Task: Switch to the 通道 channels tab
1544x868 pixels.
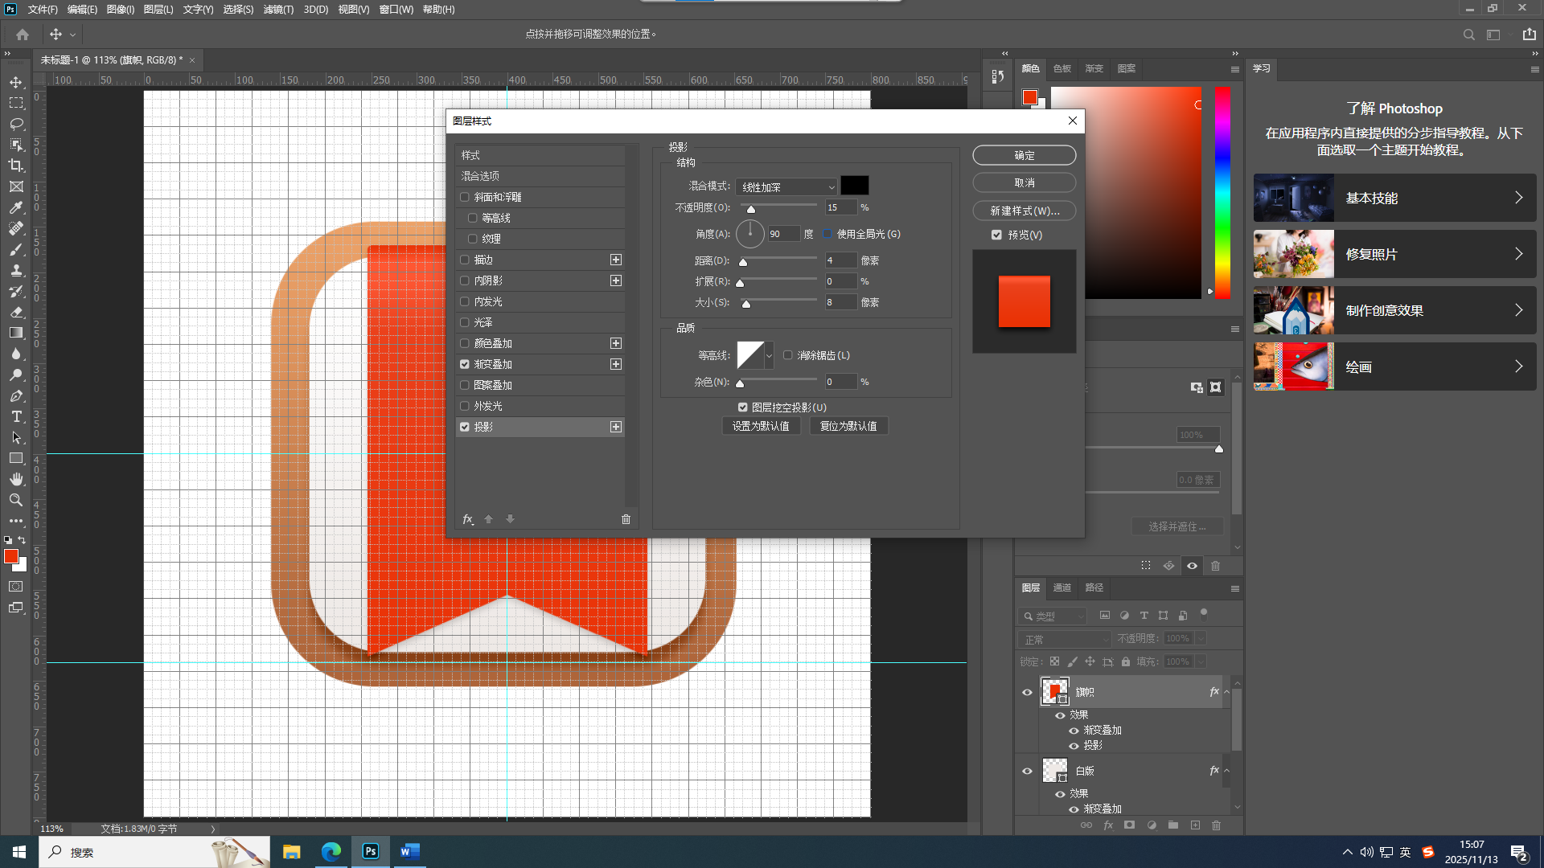Action: [x=1061, y=588]
